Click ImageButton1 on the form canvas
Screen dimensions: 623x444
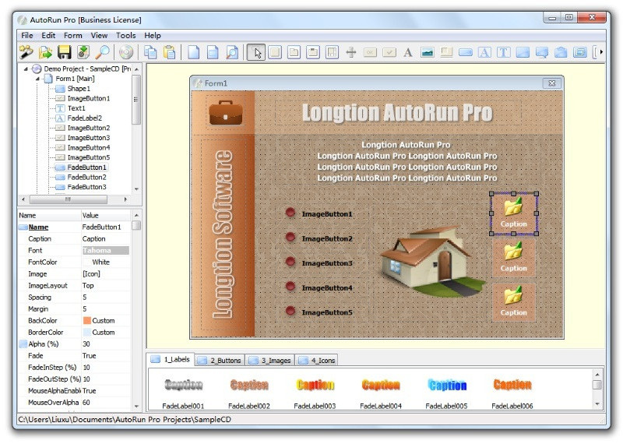(x=319, y=214)
